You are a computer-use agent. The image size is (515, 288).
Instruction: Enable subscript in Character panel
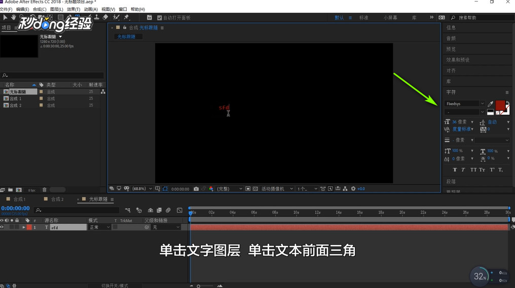(500, 170)
